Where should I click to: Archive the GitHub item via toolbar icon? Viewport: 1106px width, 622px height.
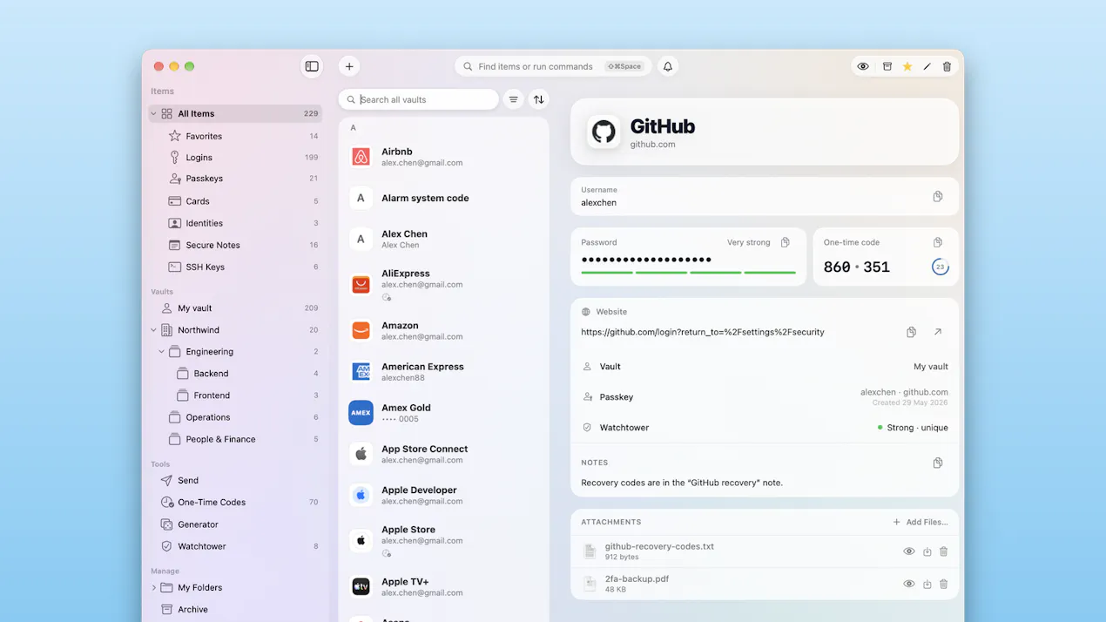click(887, 66)
